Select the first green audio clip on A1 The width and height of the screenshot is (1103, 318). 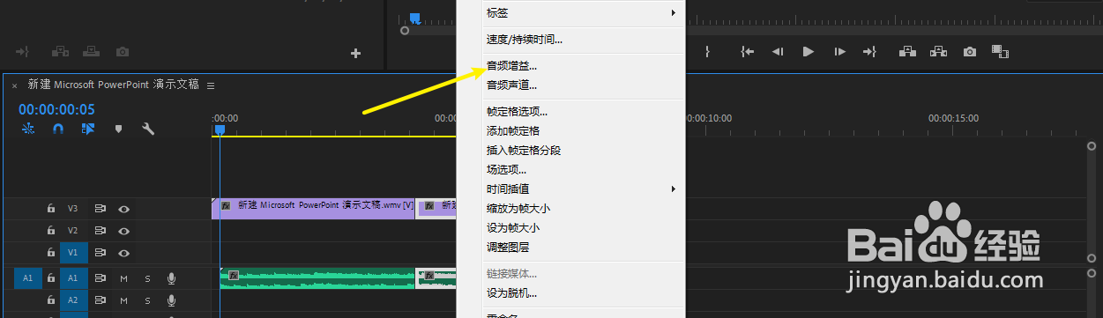click(x=317, y=277)
